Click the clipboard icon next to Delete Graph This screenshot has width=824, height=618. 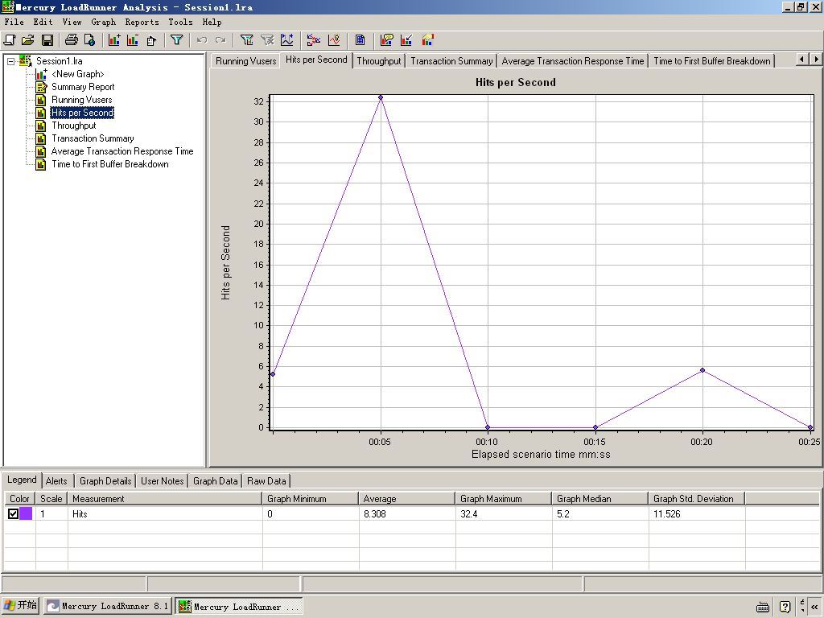point(152,40)
